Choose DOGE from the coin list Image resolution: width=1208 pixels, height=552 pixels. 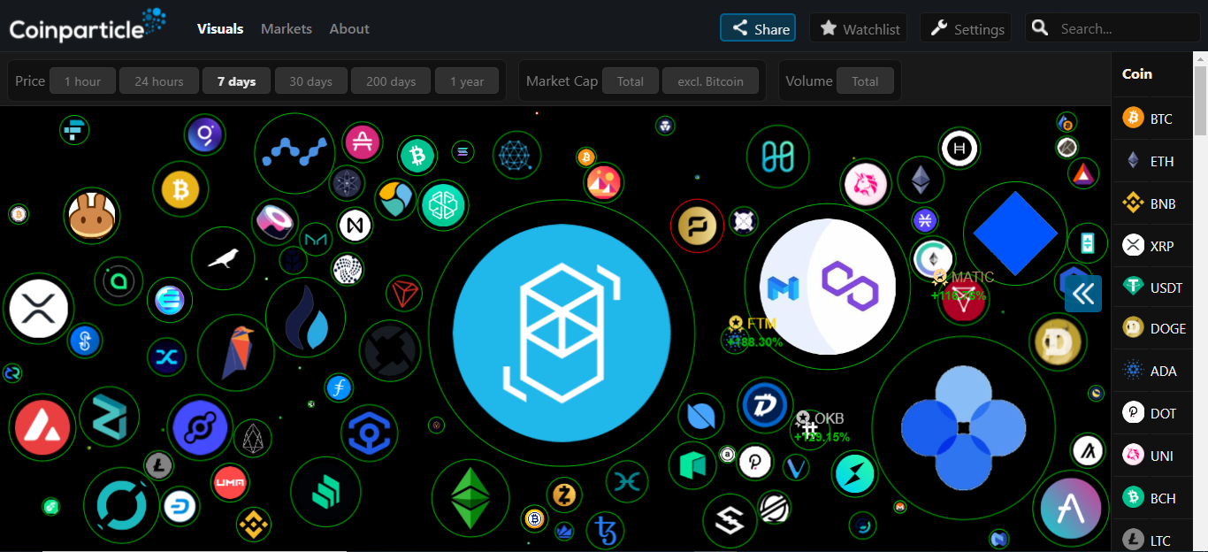1153,328
